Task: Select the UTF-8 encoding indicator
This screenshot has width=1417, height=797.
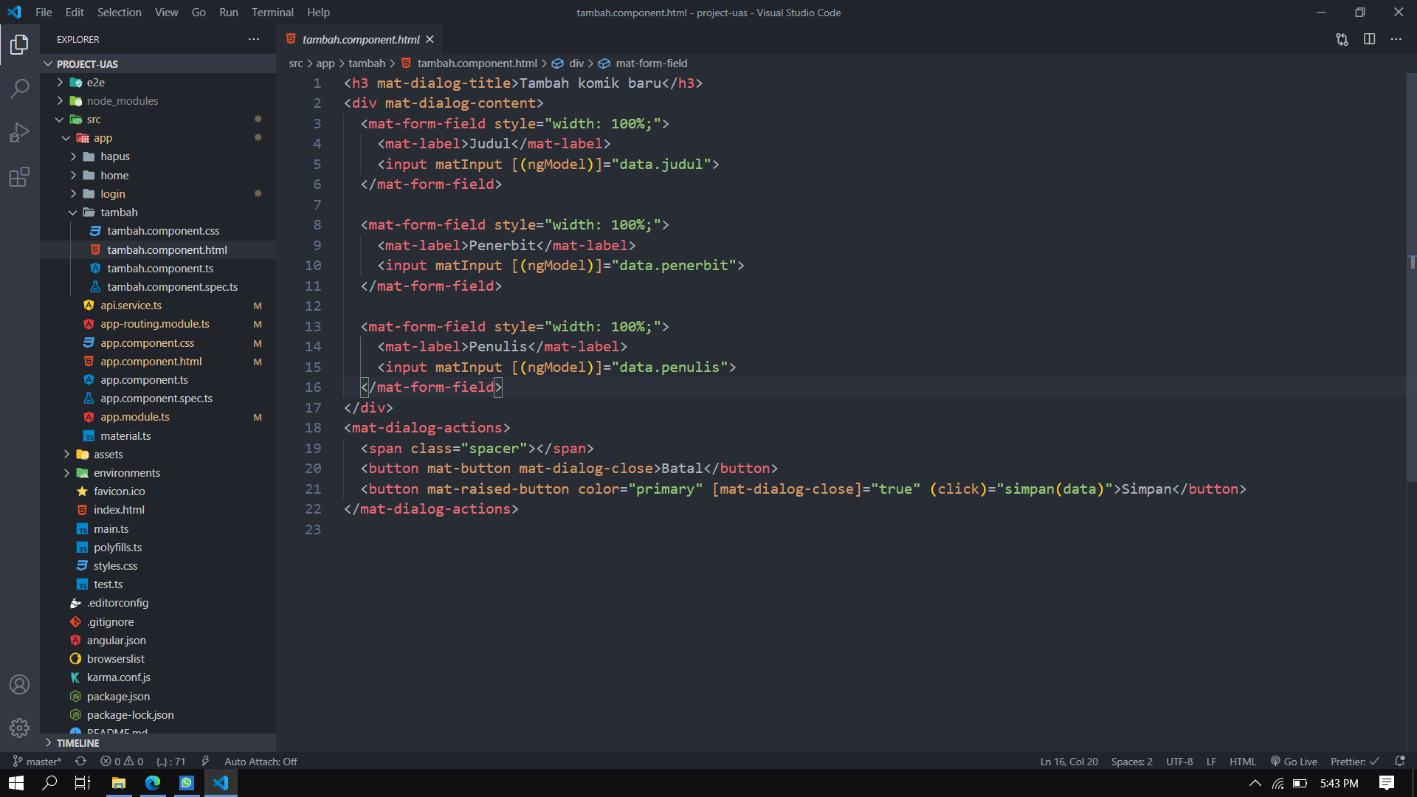Action: (x=1179, y=762)
